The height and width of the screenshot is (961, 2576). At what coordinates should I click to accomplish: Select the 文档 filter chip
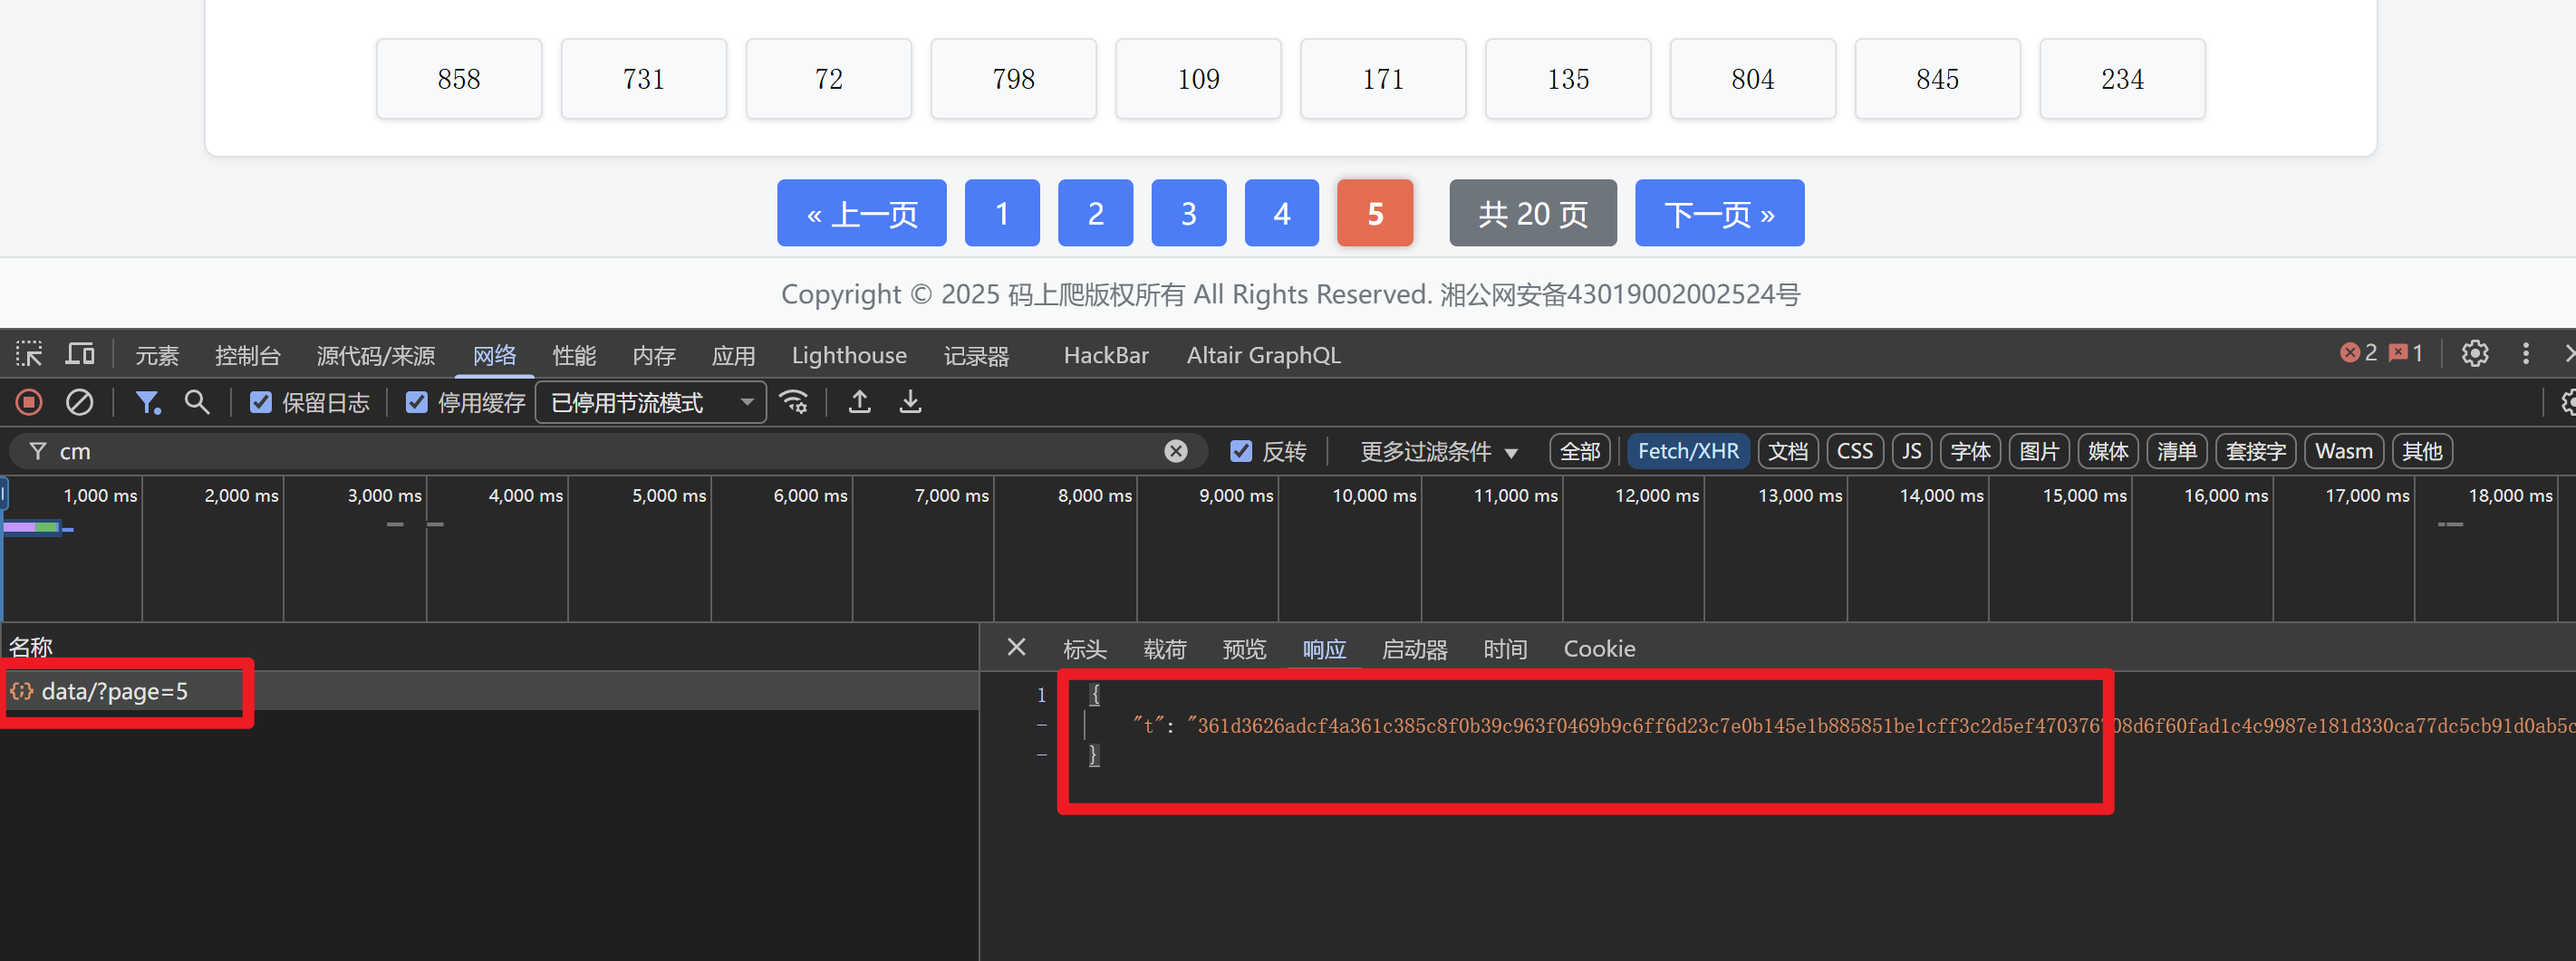click(1788, 451)
